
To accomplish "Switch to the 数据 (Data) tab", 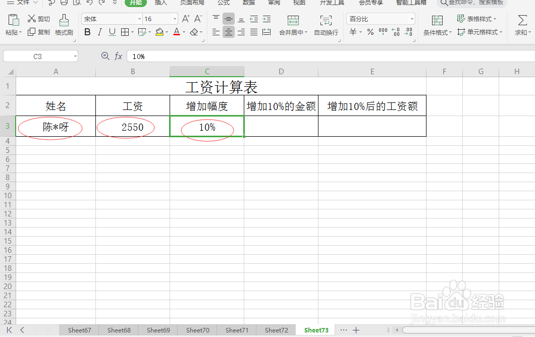I will [x=249, y=3].
